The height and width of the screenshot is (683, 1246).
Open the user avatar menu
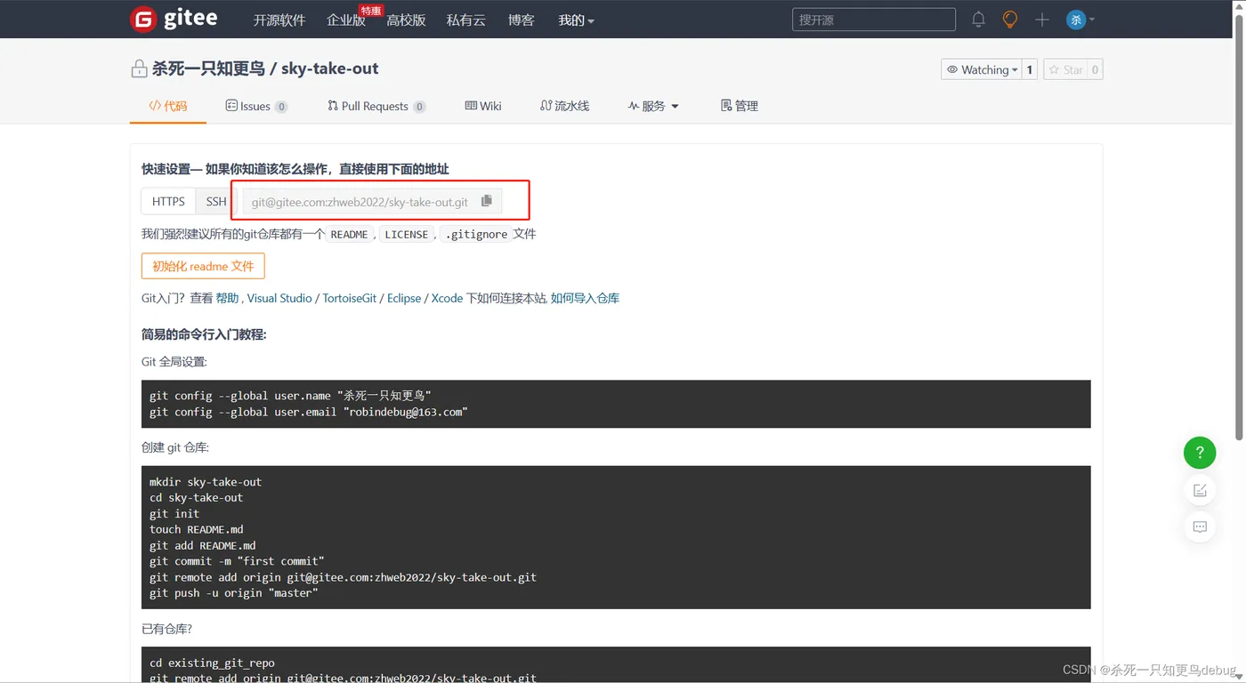tap(1080, 20)
